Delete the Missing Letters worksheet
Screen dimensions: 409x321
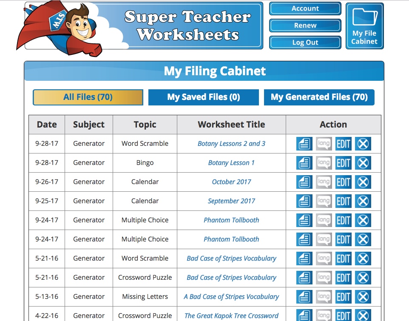[x=363, y=297]
